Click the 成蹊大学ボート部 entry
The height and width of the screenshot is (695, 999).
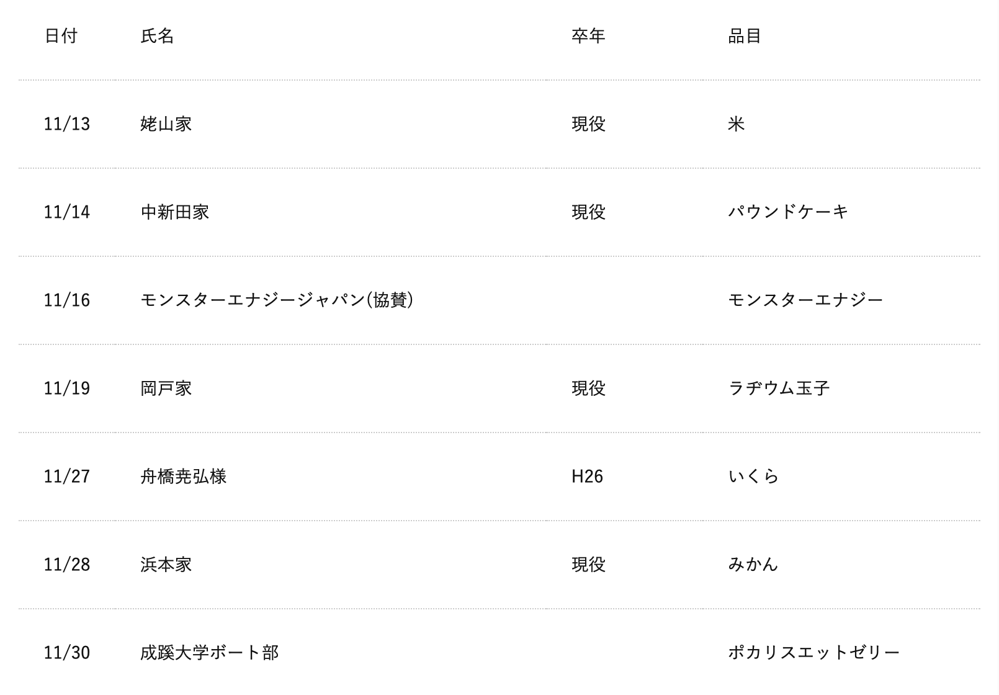tap(209, 653)
